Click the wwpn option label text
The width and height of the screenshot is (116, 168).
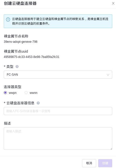(x=13, y=93)
